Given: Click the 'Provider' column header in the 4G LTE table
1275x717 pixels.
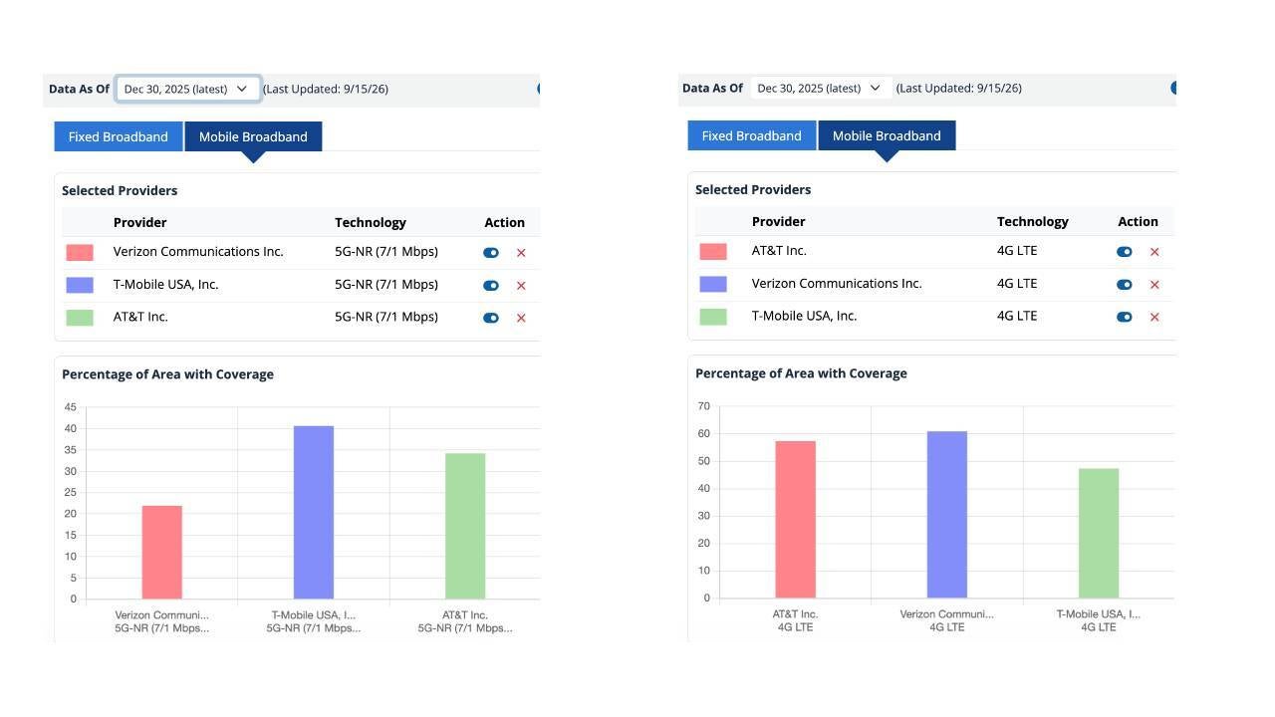Looking at the screenshot, I should click(779, 222).
